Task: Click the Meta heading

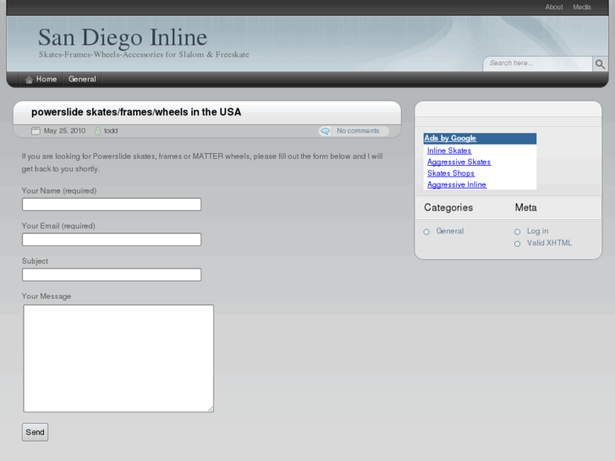Action: pos(525,207)
